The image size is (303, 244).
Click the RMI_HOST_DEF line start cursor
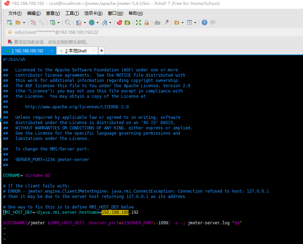[5, 212]
